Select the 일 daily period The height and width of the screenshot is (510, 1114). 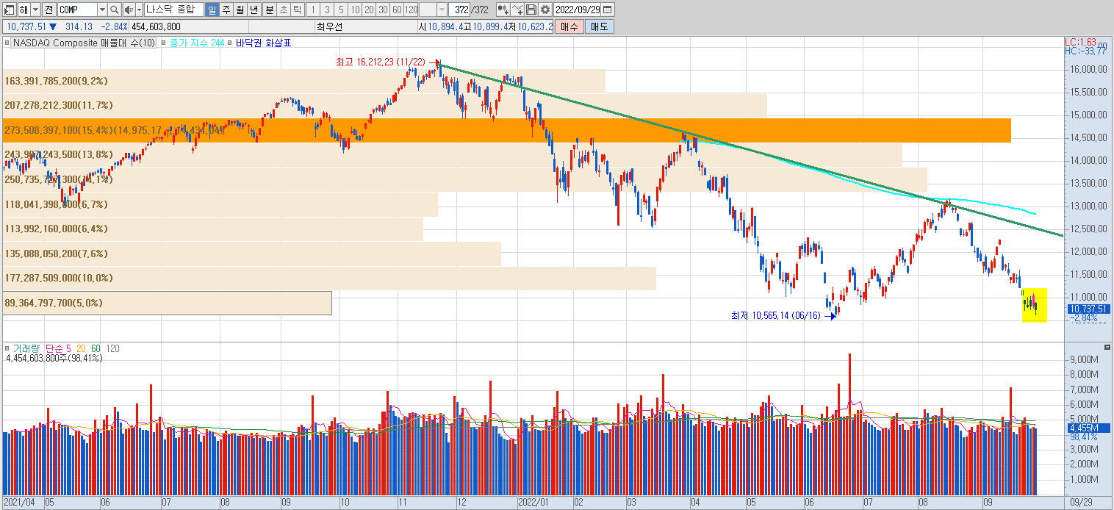coord(212,10)
